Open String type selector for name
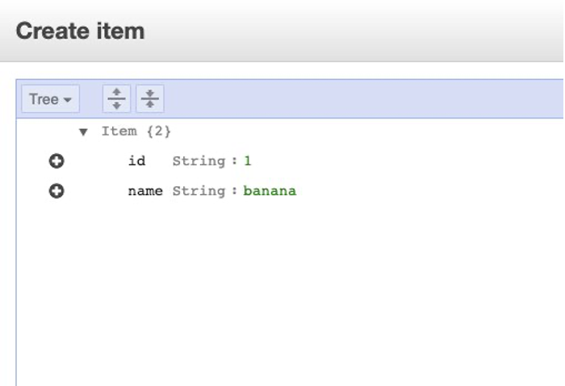 pyautogui.click(x=199, y=191)
